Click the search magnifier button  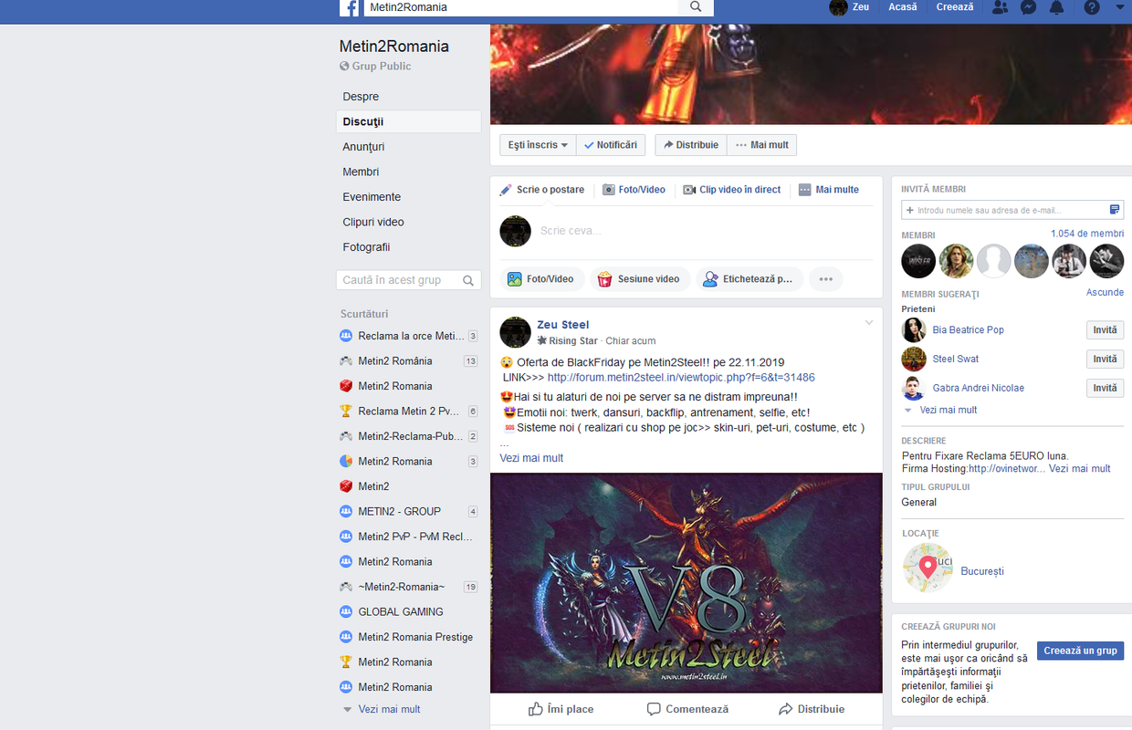click(x=696, y=7)
